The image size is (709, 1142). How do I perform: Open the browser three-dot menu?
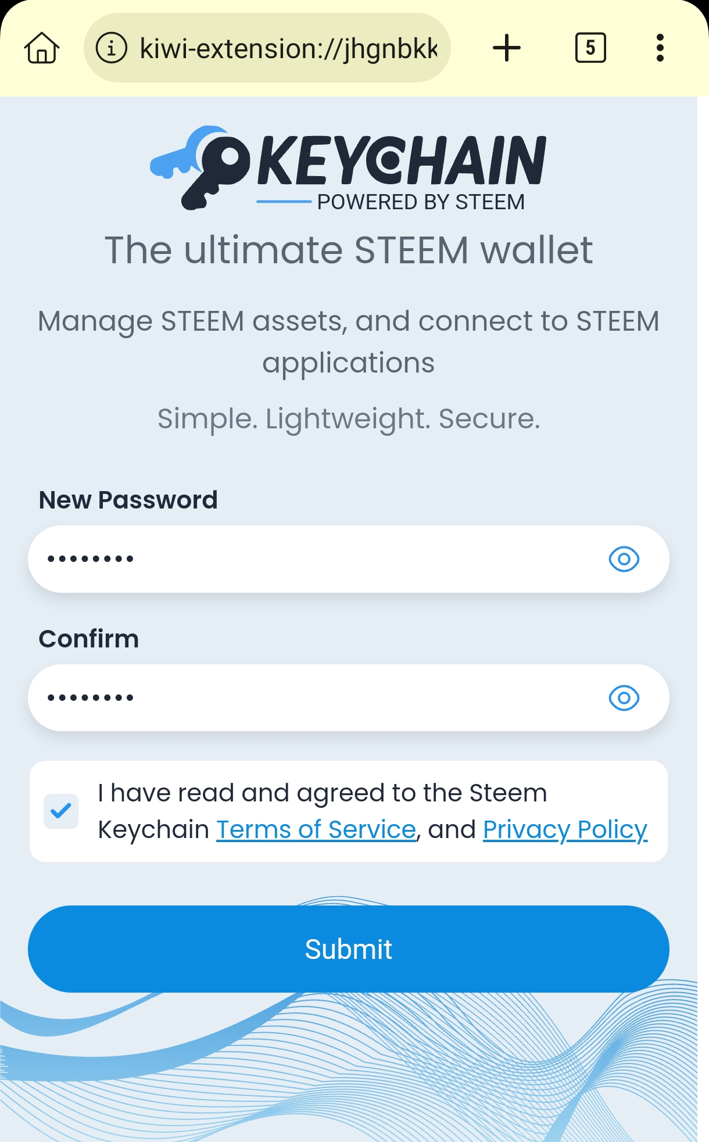tap(660, 48)
